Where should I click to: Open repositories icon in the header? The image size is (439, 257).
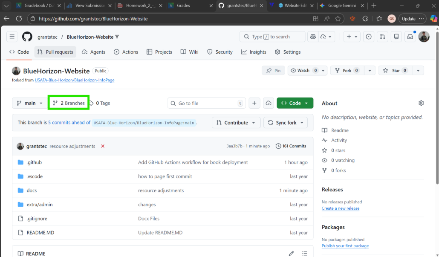point(396,37)
